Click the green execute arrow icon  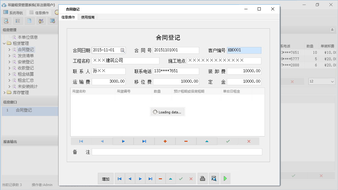225,178
